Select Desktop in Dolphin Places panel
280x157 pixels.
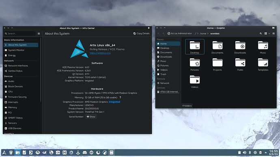click(168, 48)
